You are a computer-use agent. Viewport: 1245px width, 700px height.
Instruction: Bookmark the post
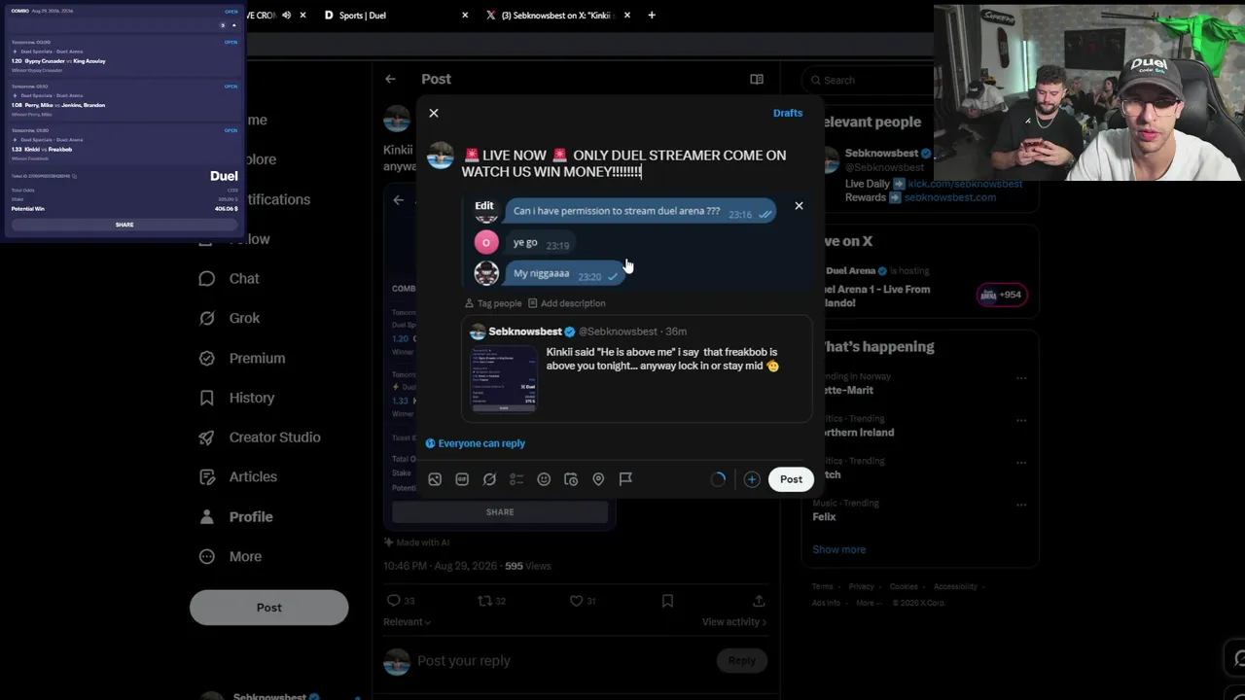(667, 601)
